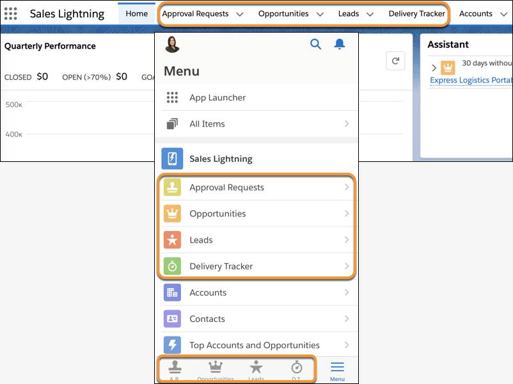This screenshot has width=513, height=384.
Task: Switch to the Leads tab in header
Action: 349,13
